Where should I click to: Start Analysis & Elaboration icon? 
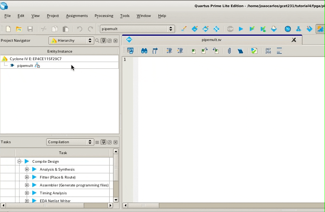click(x=252, y=29)
